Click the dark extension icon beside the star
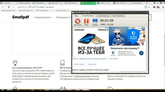The height and width of the screenshot is (92, 165). [154, 7]
